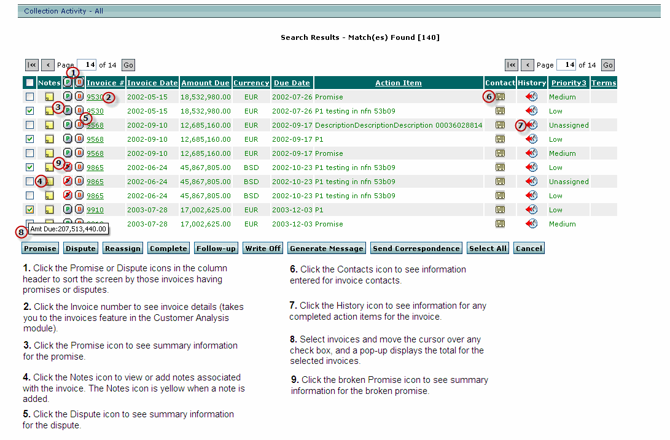Open History icon on 9910 Promise Medium row
This screenshot has width=670, height=440.
click(x=532, y=223)
